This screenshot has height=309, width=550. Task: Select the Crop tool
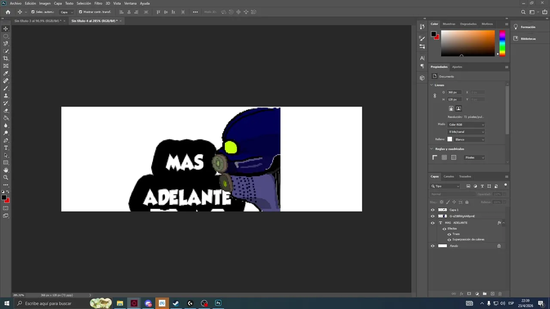(6, 58)
